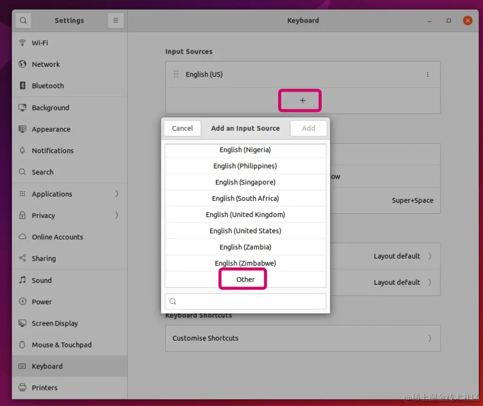
Task: Click the English (US) input source row
Action: [x=303, y=74]
